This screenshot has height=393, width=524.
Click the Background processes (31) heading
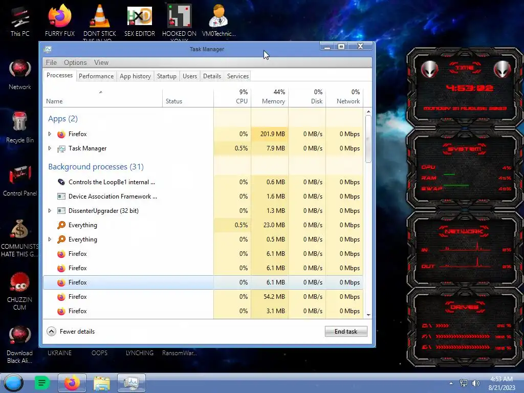[x=96, y=167]
